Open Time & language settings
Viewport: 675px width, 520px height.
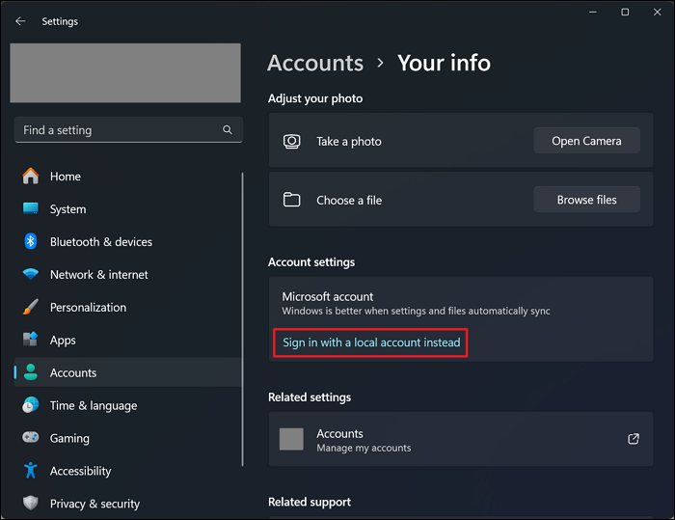[93, 406]
